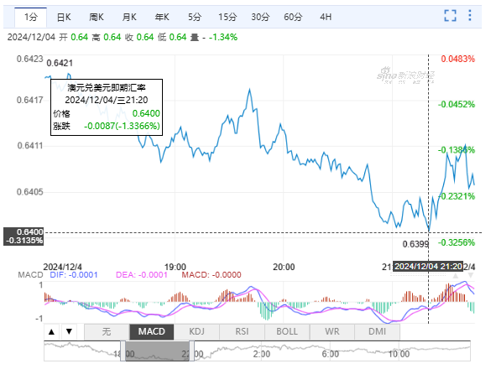Screen dimensions: 491x369
Task: Select the 5分 timeframe tab
Action: point(195,18)
